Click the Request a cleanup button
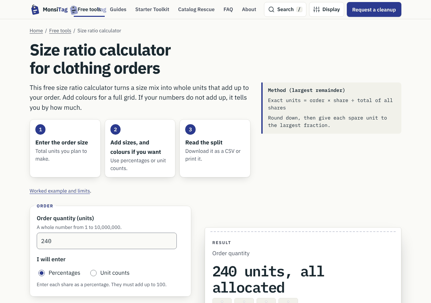 tap(374, 9)
